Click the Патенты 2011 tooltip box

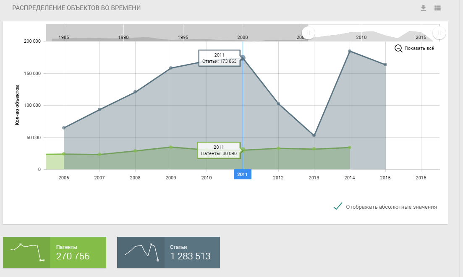(x=218, y=150)
